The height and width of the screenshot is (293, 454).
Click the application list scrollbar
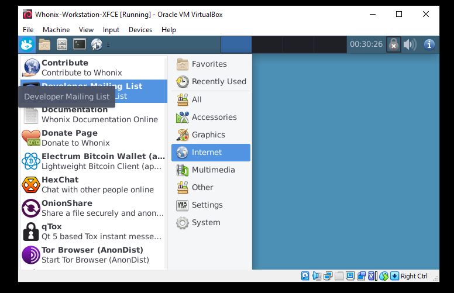[x=166, y=162]
